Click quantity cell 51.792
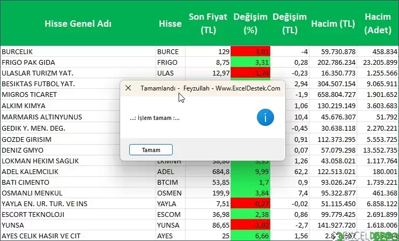The height and width of the screenshot is (241, 399). (378, 117)
